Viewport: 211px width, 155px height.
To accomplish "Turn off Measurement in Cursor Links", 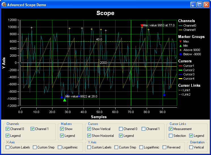I will (171, 129).
